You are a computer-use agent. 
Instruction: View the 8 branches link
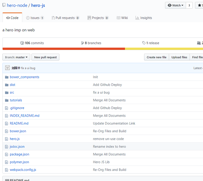click(91, 43)
